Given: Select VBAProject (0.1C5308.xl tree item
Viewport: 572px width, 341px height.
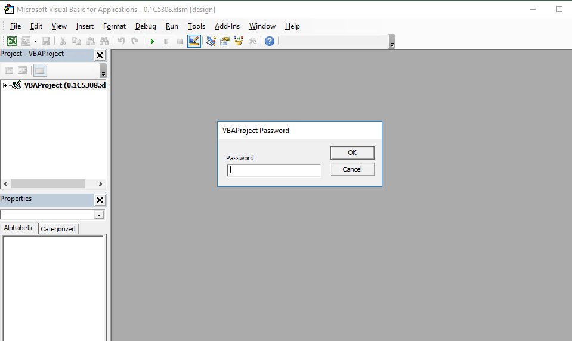Looking at the screenshot, I should [x=64, y=85].
